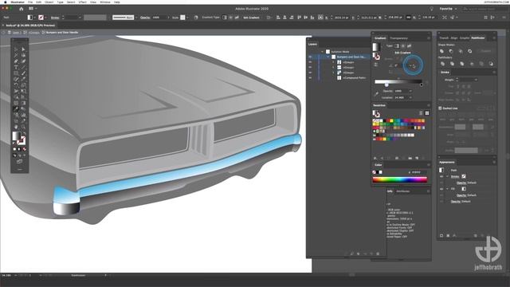Click the Unite shape mode icon
Screen dimensions: 510x287
pyautogui.click(x=441, y=51)
